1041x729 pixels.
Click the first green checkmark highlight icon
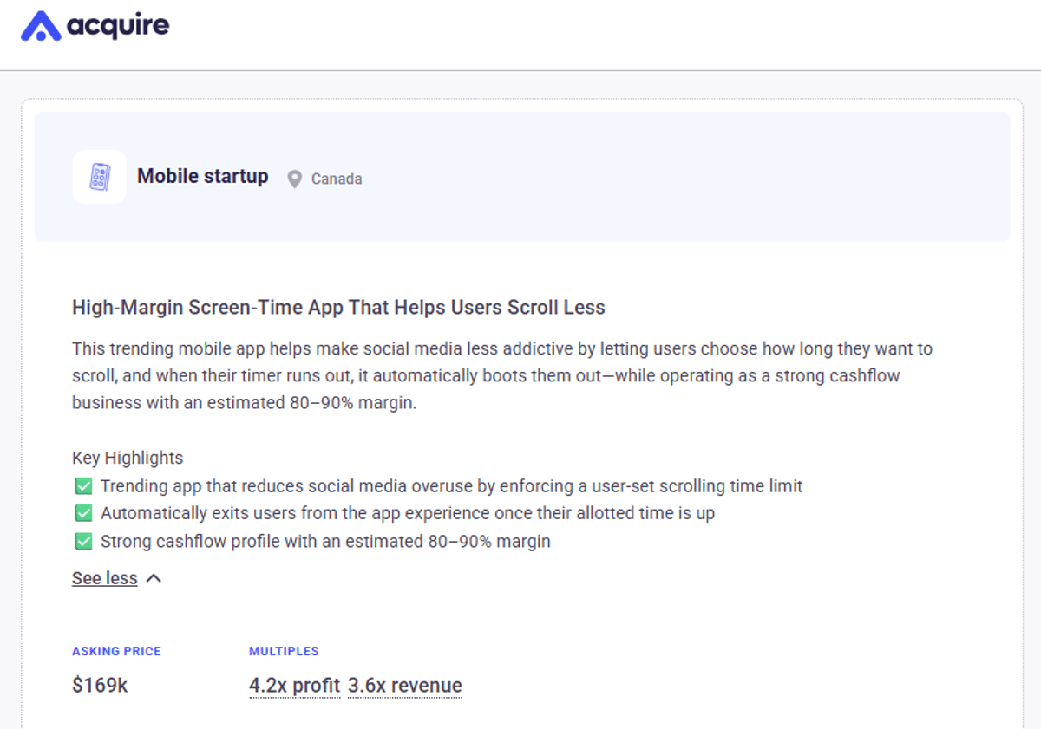83,485
